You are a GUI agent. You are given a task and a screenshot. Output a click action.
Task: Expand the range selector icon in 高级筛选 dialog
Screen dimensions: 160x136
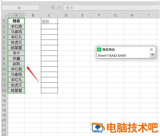[x=153, y=55]
